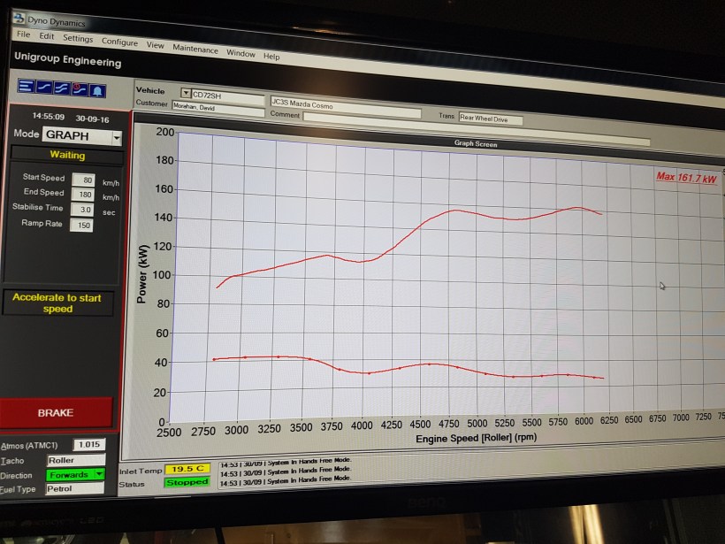Open the Mode GRAPH dropdown
Viewport: 725px width, 544px height.
(x=117, y=138)
